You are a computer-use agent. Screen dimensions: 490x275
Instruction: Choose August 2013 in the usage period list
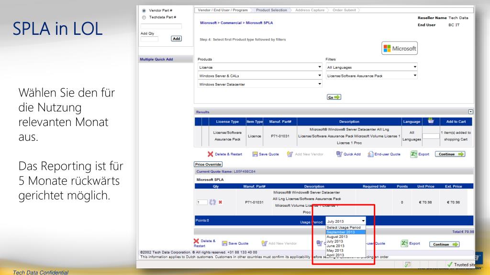click(345, 237)
